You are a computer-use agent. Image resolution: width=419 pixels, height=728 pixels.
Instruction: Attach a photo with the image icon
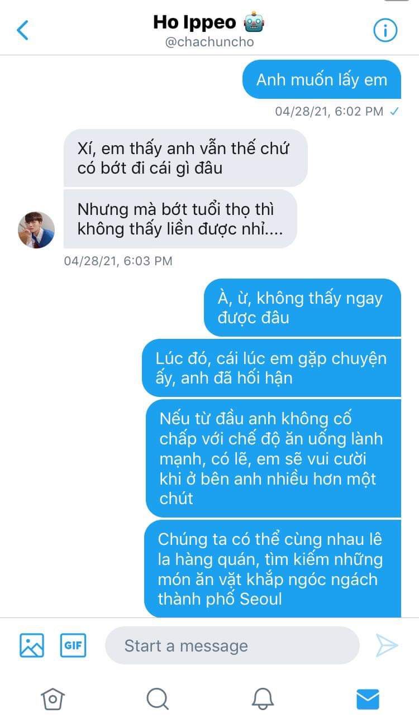coord(32,646)
